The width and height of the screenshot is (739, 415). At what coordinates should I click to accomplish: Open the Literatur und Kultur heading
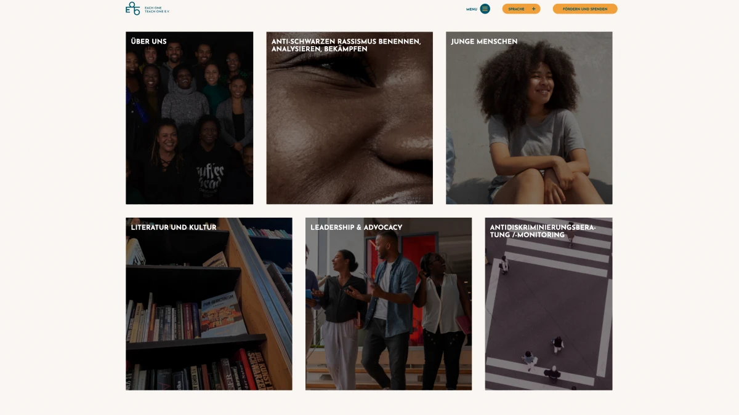click(174, 227)
